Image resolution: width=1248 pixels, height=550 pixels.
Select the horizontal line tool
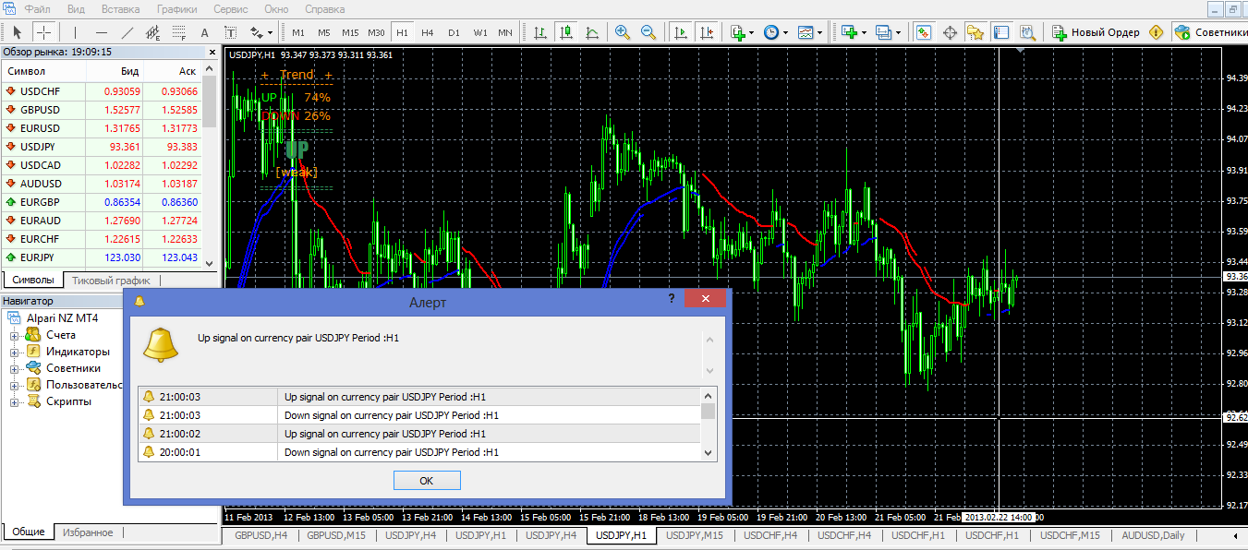tap(101, 32)
